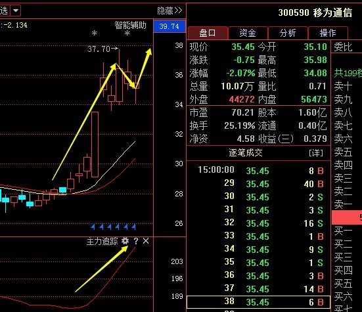
Task: Click the 涨幅 value -2.07%
Action: coord(240,73)
